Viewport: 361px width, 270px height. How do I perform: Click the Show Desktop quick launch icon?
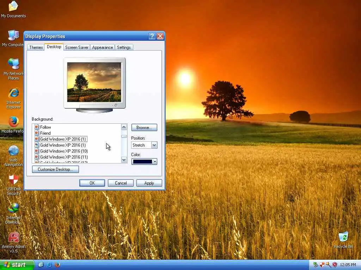coord(41,265)
